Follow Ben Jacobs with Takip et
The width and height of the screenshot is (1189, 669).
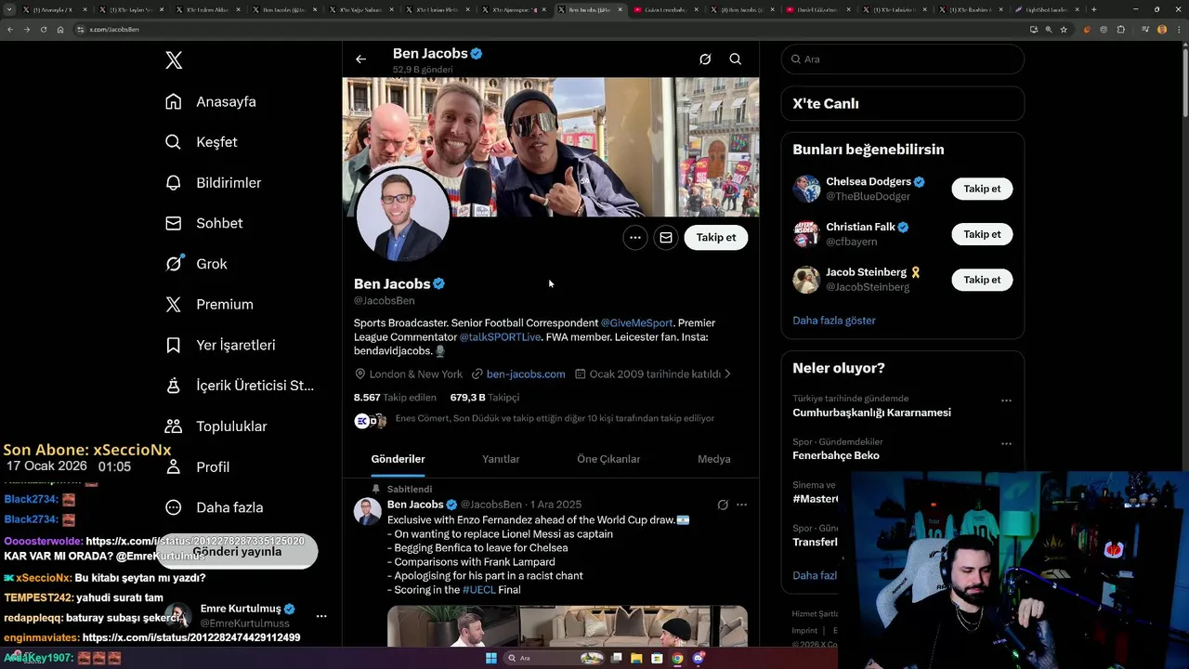pos(716,238)
